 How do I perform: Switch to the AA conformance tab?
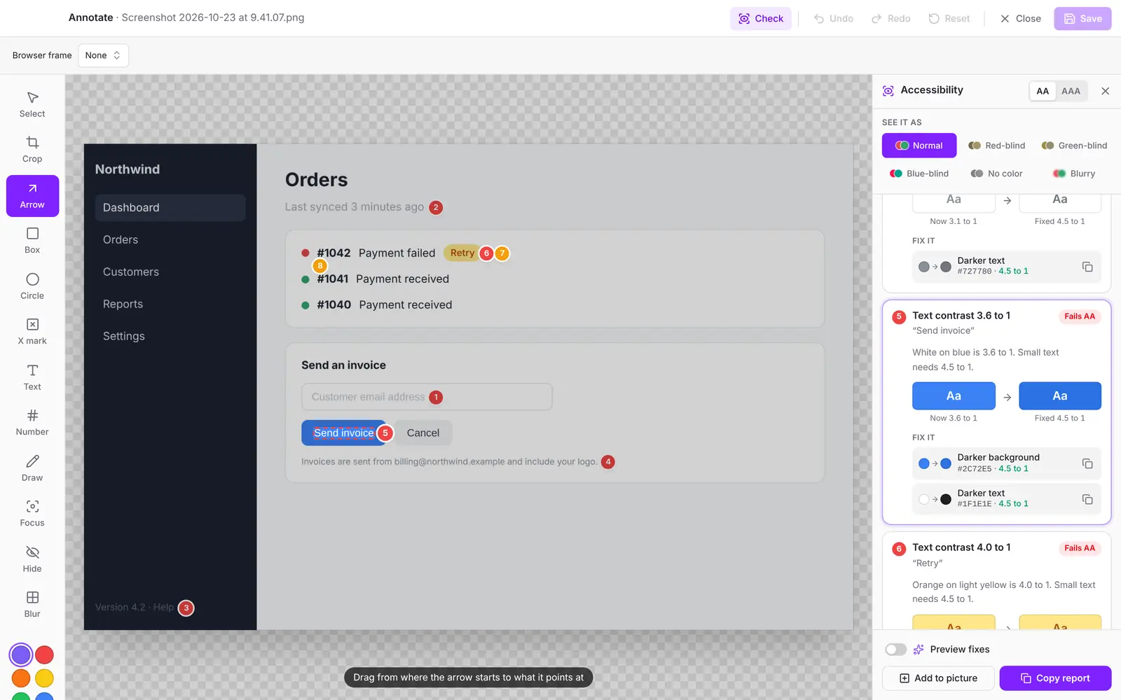click(1043, 91)
